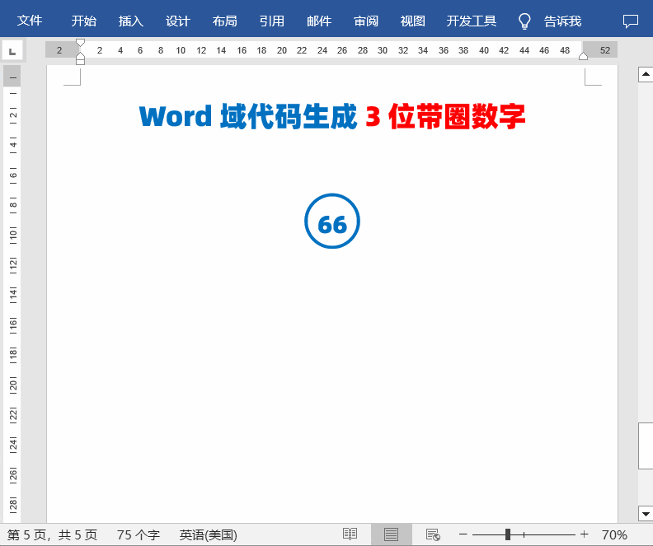Click the blue Word 域代码生成 heading

click(248, 116)
